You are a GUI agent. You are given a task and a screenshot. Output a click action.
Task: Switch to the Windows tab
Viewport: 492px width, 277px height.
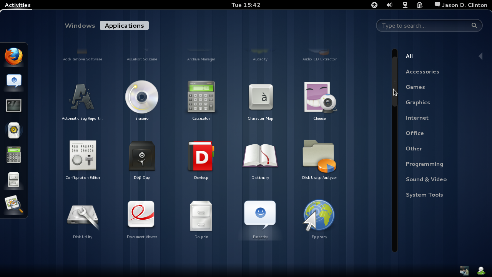(x=80, y=26)
